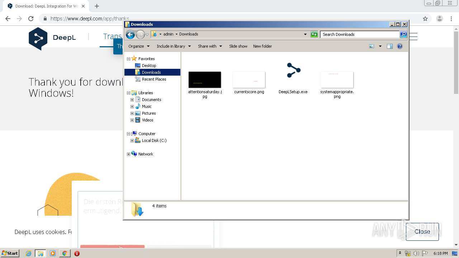Select Recent Places under Favorites
The height and width of the screenshot is (258, 459).
pos(154,79)
